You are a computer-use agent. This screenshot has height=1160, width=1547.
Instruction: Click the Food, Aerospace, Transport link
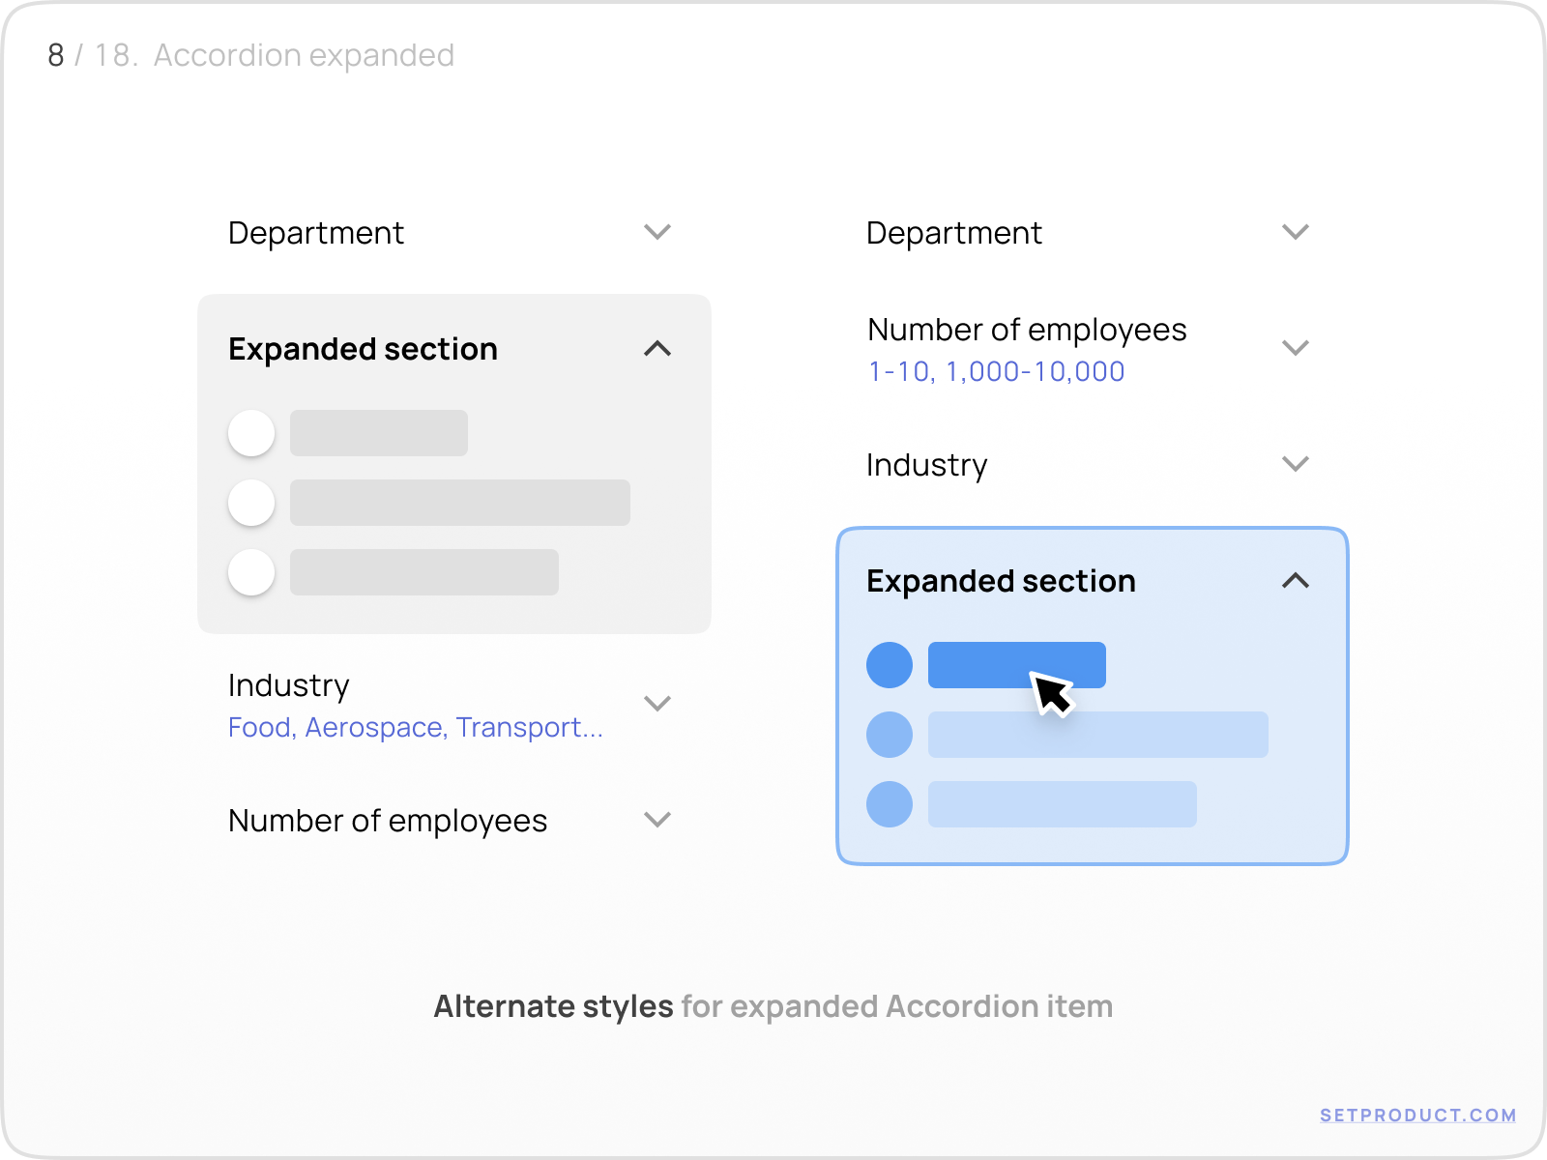point(415,727)
